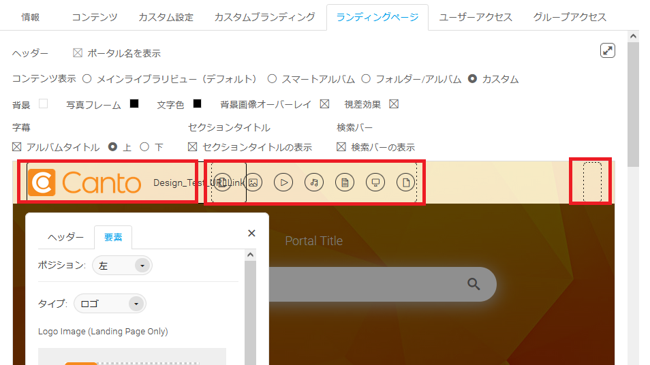650x365 pixels.
Task: Click the image filter icon in header
Action: click(x=253, y=182)
